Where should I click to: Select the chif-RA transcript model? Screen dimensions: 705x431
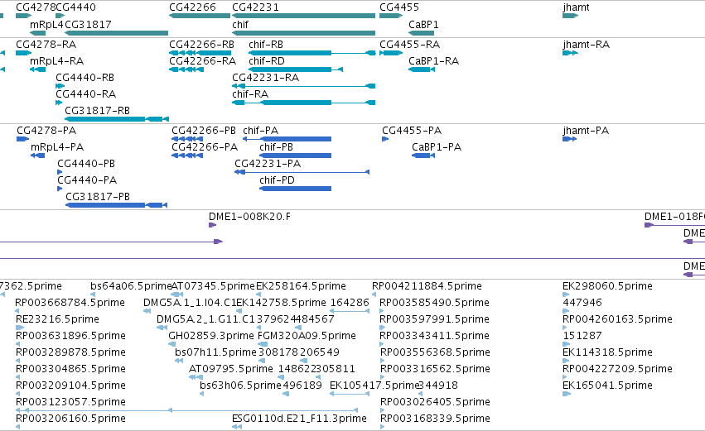pyautogui.click(x=303, y=103)
